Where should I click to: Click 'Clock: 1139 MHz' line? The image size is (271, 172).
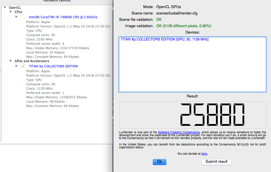[39, 88]
